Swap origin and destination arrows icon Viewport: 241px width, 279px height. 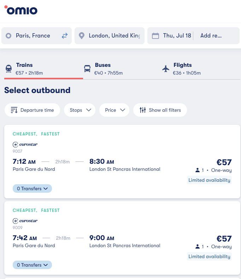coord(65,36)
